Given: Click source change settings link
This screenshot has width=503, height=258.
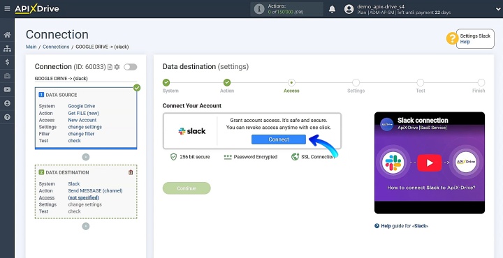Looking at the screenshot, I should 85,127.
